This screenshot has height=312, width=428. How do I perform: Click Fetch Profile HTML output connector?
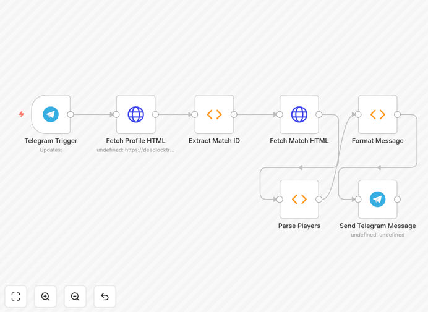[156, 114]
